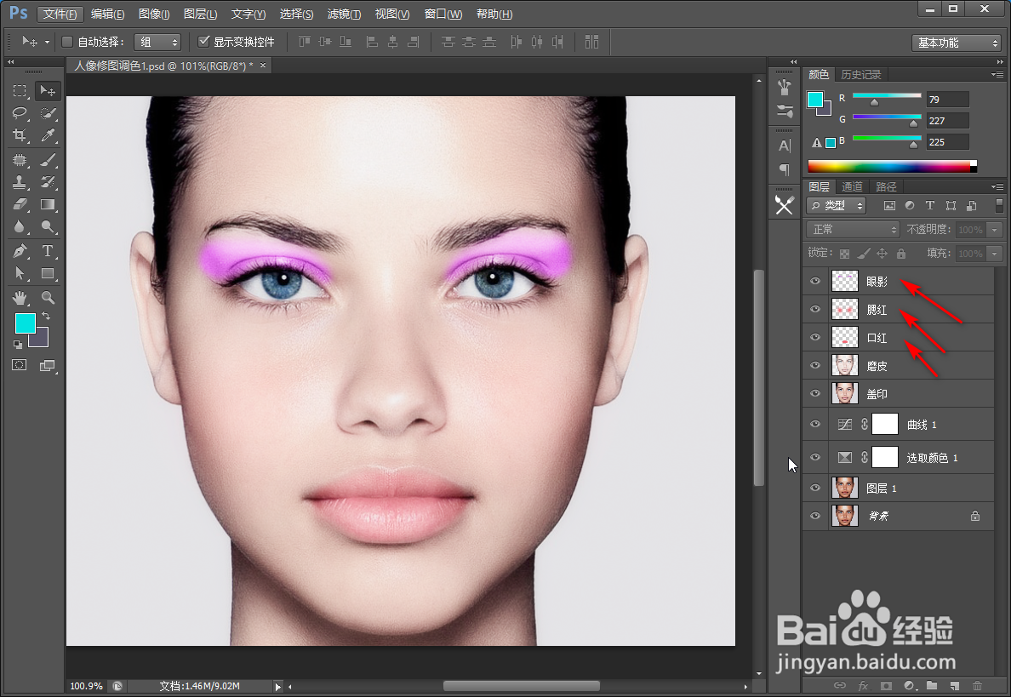Switch to the 历史记录 tab

[x=860, y=75]
